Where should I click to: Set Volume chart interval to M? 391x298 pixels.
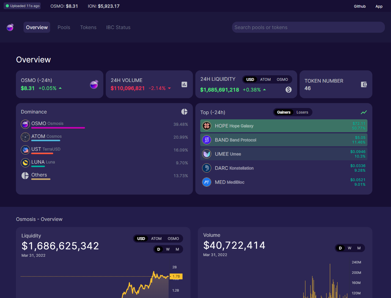click(359, 248)
